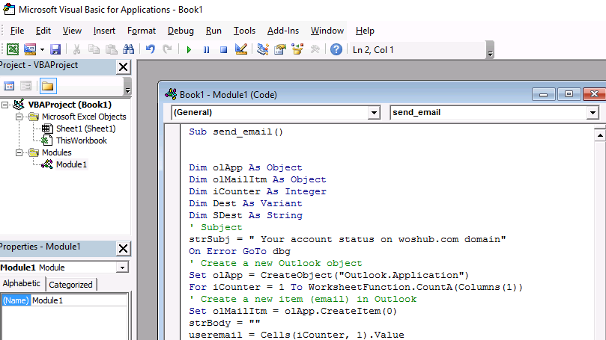The width and height of the screenshot is (606, 340).
Task: Open Properties Window from the toolbar icon
Action: [x=280, y=49]
